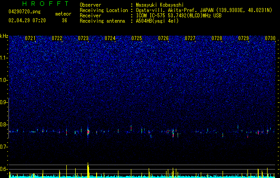The height and width of the screenshot is (178, 280).
Task: Click the 0727 time marker
Action: pos(190,38)
